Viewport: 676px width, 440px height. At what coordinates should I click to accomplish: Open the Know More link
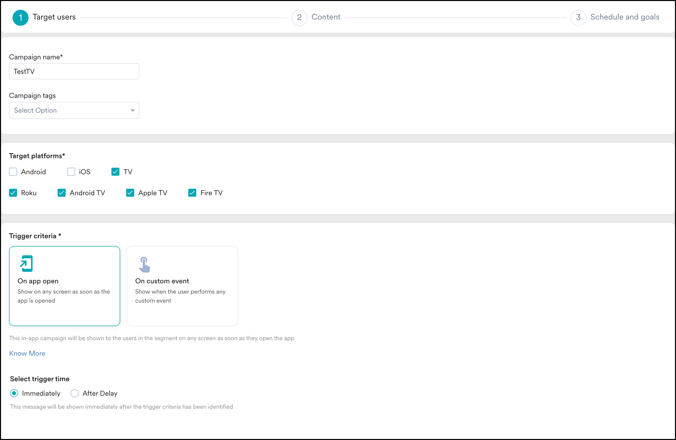pyautogui.click(x=27, y=353)
